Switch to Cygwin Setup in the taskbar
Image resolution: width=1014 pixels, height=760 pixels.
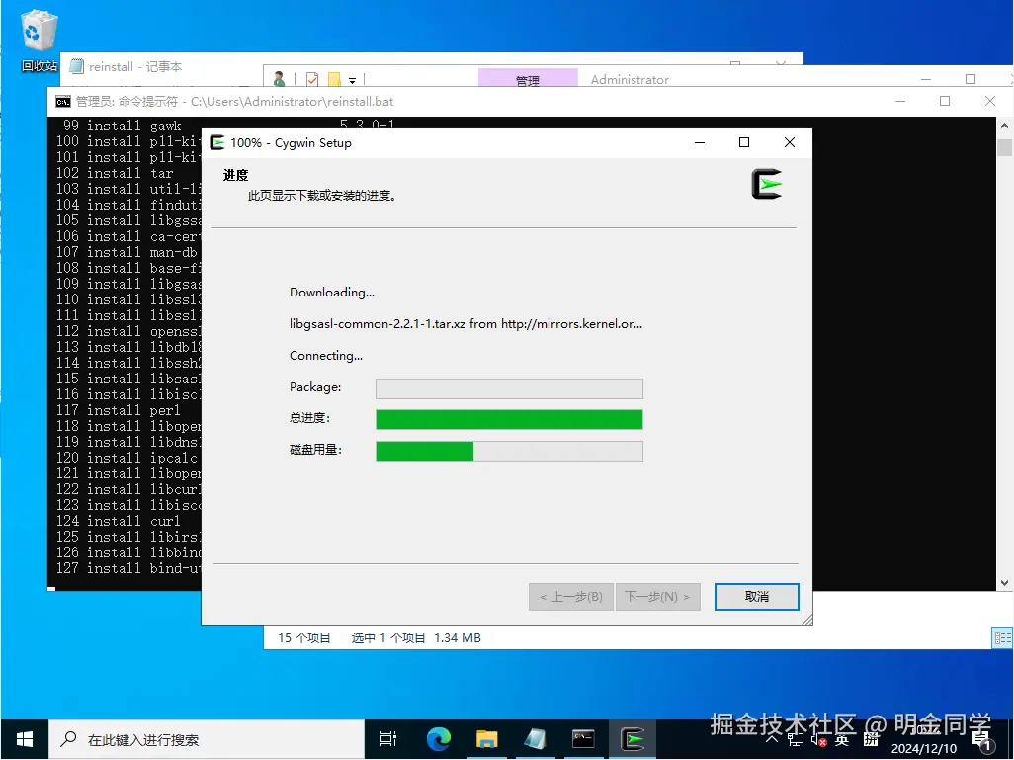(x=633, y=738)
